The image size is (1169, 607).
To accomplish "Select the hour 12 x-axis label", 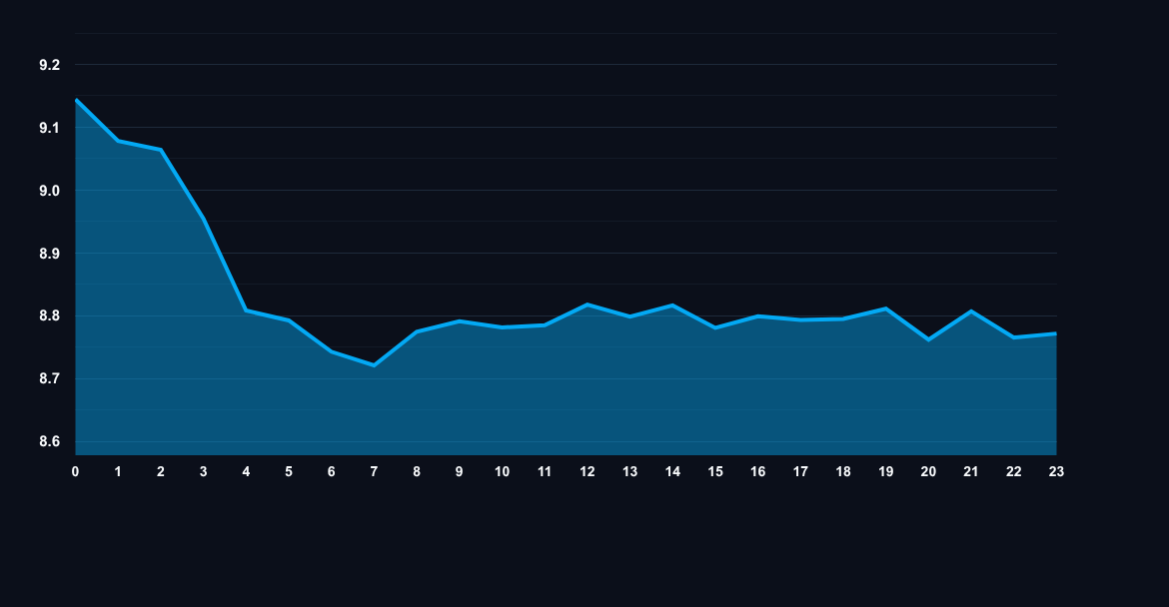I will [586, 470].
